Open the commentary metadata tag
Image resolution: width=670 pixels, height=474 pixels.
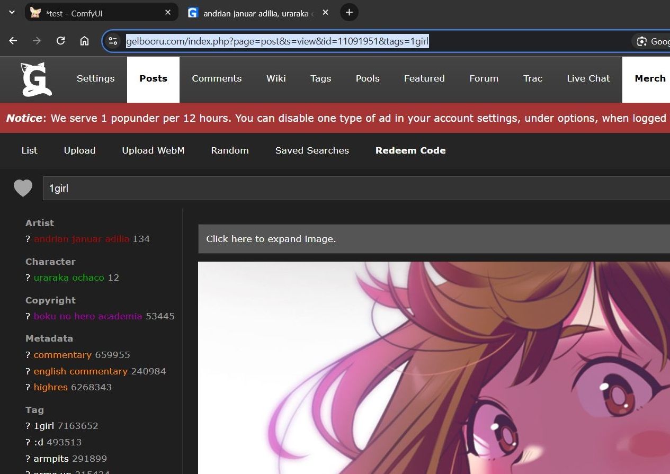[x=62, y=355]
